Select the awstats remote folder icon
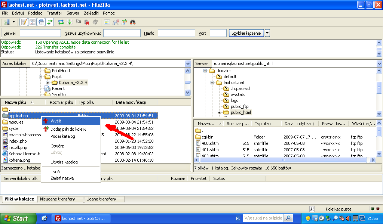383x224 pixels. [x=226, y=94]
